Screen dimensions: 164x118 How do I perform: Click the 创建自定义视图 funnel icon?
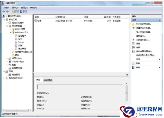click(133, 28)
